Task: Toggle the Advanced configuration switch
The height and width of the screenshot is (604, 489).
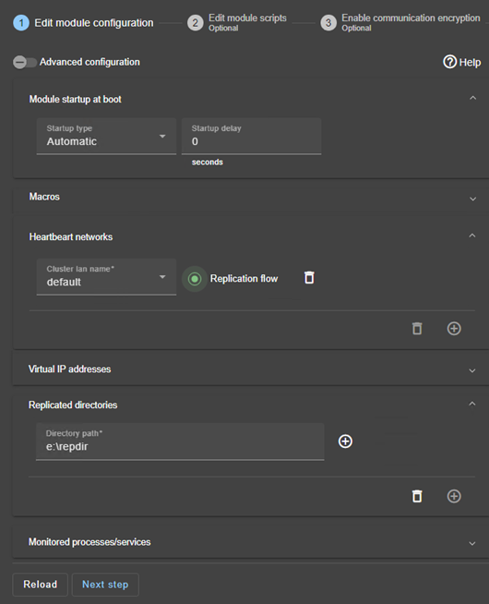Action: point(25,62)
